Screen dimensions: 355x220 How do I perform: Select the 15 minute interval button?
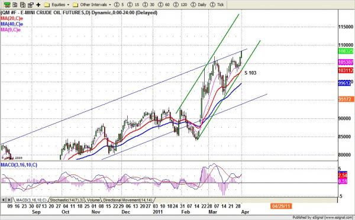pos(133,5)
